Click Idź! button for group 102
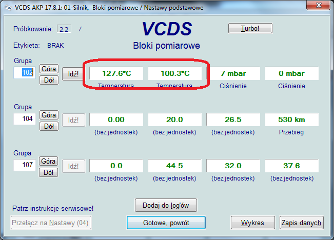The image size is (334, 240). 73,74
